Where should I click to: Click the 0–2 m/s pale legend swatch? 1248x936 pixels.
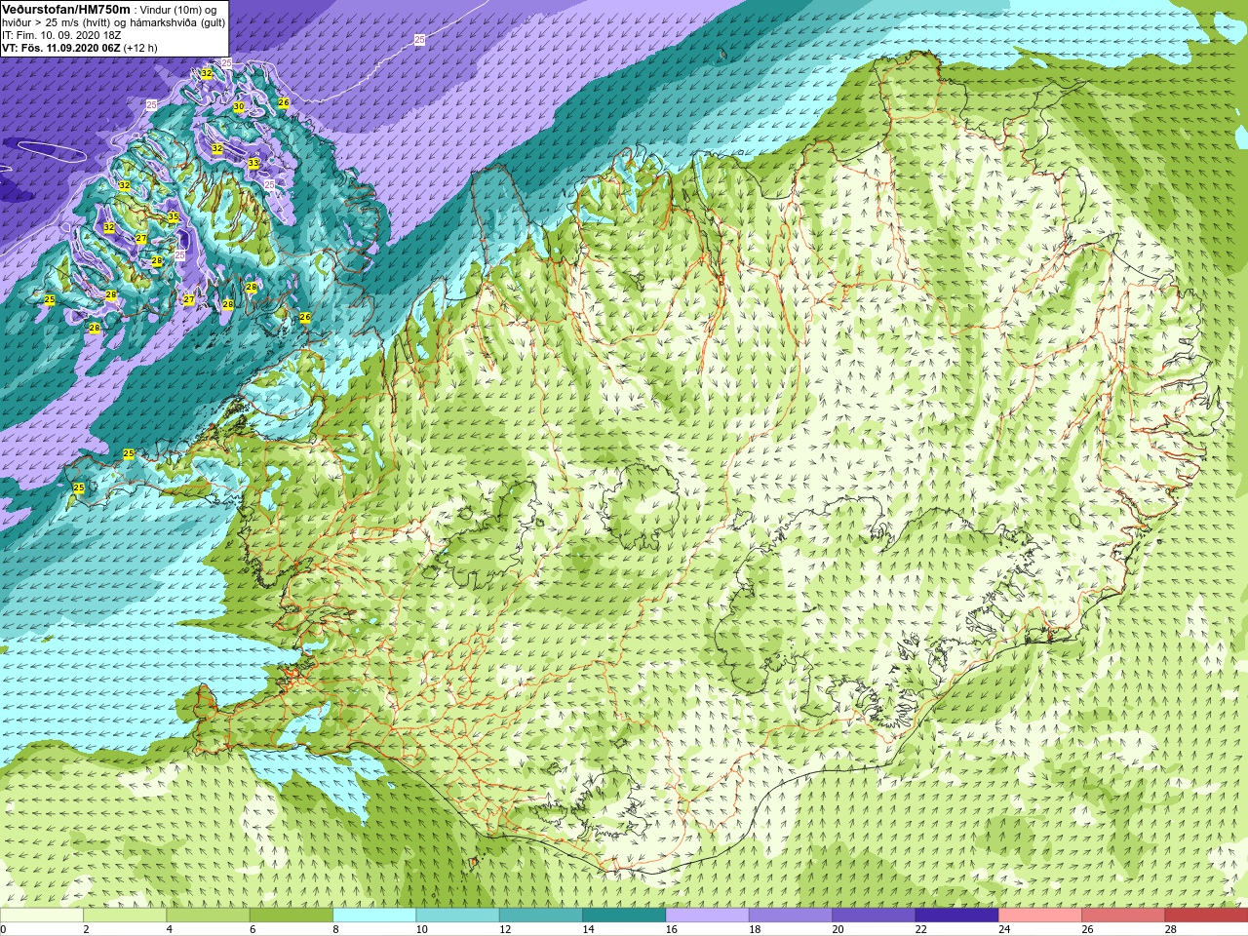pos(42,916)
